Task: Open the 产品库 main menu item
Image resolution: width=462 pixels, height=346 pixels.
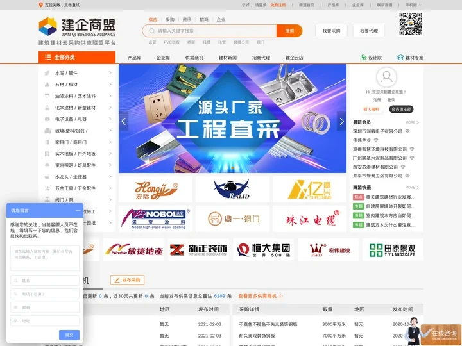Action: [134, 58]
